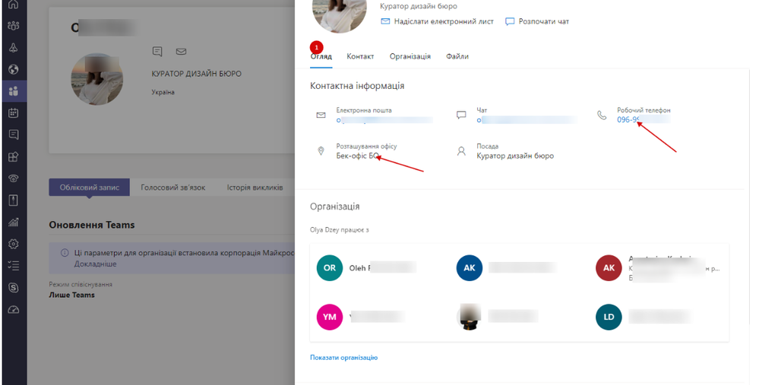The image size is (759, 385).
Task: Select the highlighted Users icon in sidebar
Action: (14, 91)
